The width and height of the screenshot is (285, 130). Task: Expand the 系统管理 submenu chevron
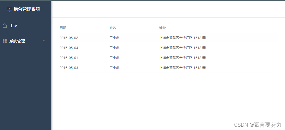(x=44, y=40)
